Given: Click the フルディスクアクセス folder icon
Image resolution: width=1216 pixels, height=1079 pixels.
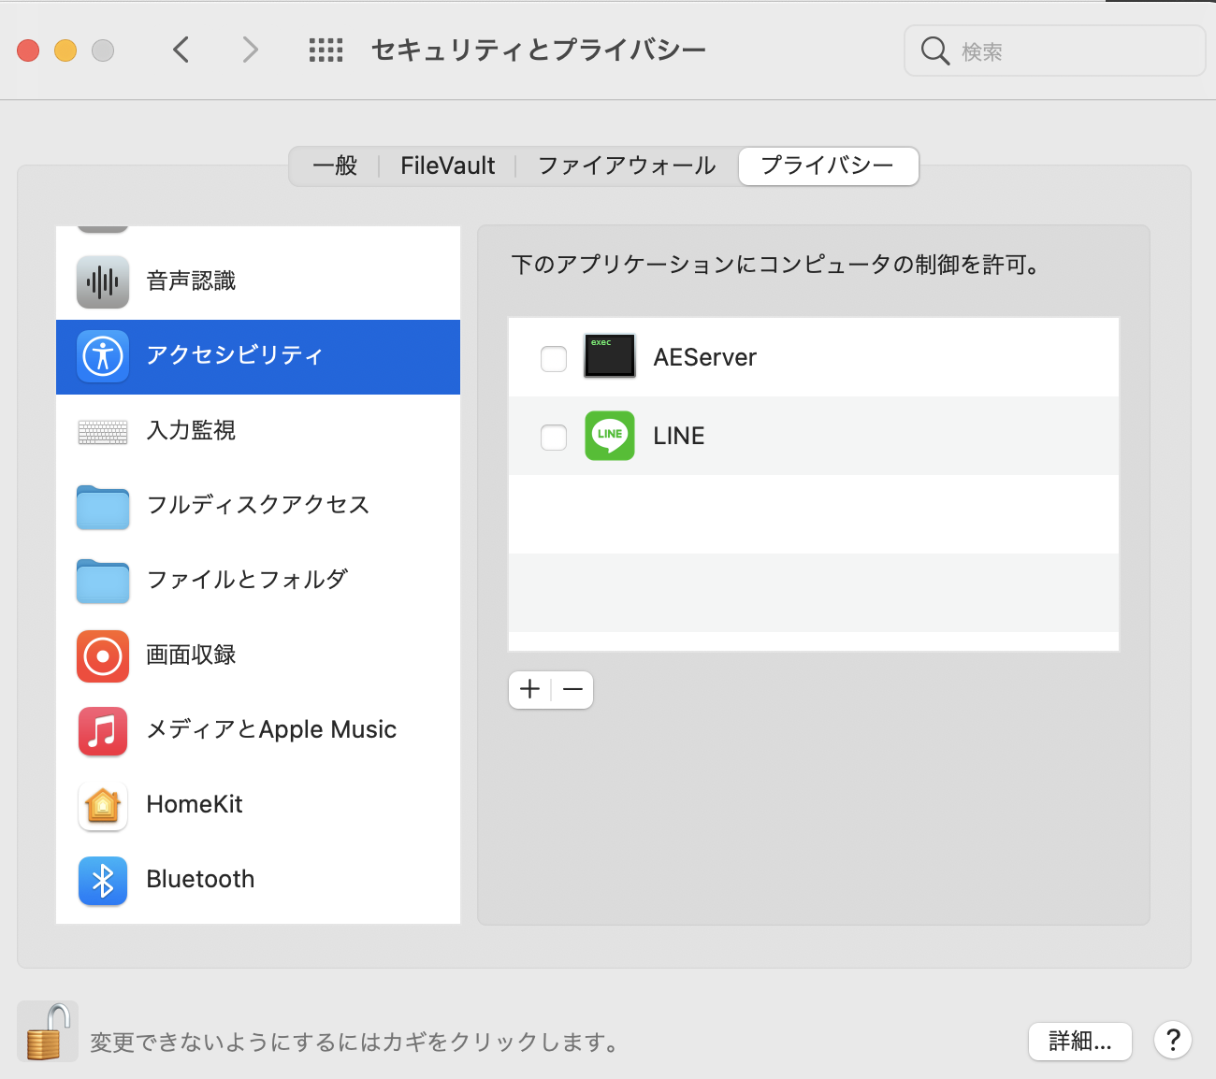Looking at the screenshot, I should tap(103, 507).
